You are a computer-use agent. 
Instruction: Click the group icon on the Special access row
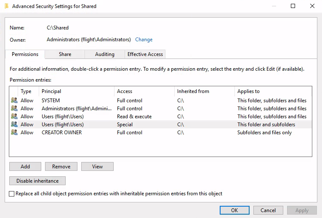coord(14,125)
